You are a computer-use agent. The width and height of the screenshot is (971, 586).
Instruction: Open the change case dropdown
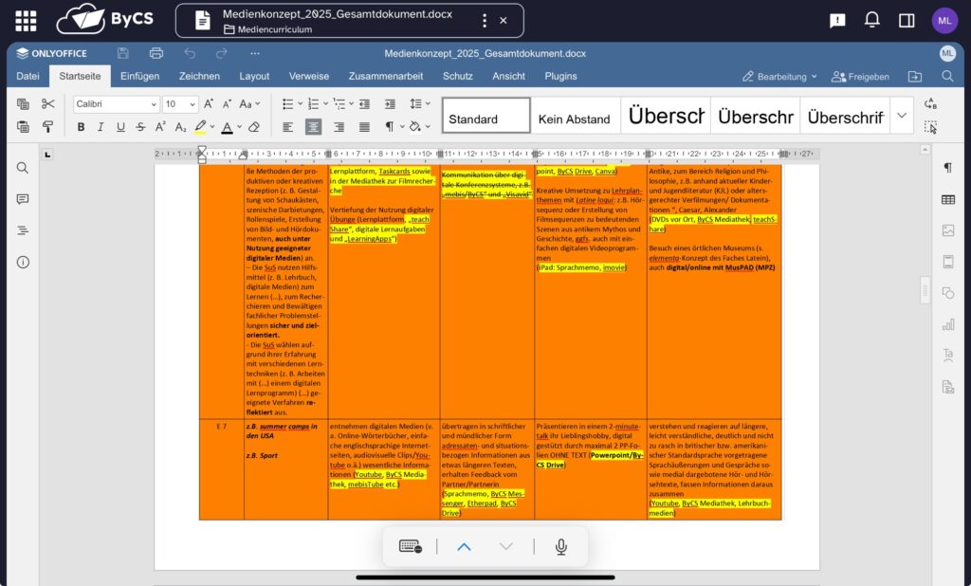249,103
